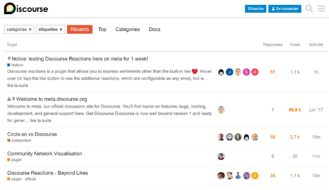Viewport: 329px width, 190px height.
Task: Click the S'inscrire sign-up button
Action: (x=255, y=8)
